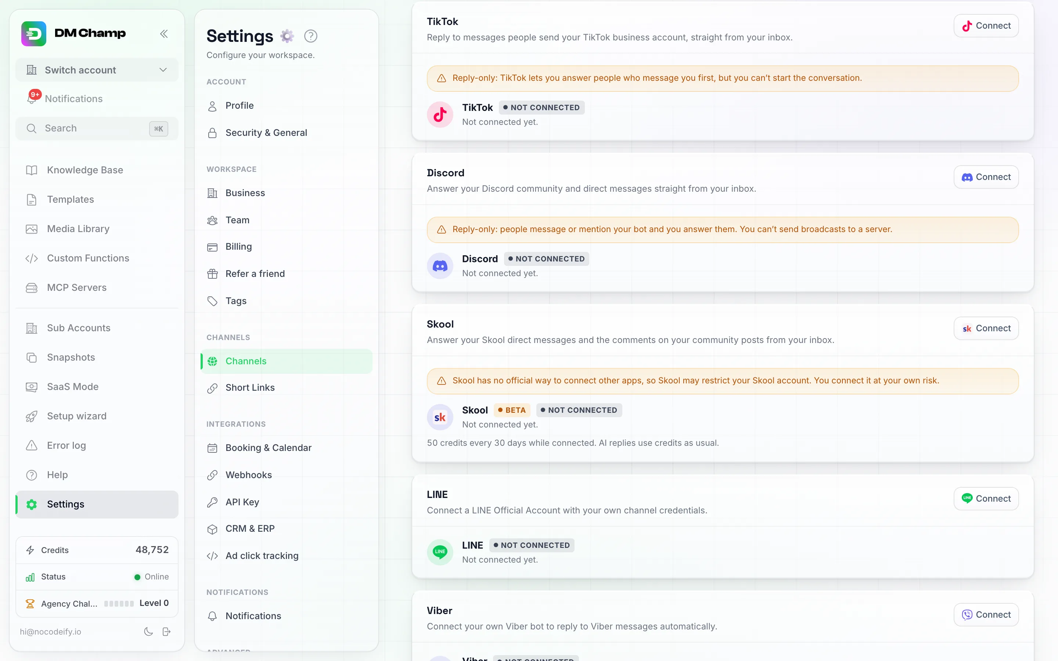Open Business workspace settings

[287, 193]
